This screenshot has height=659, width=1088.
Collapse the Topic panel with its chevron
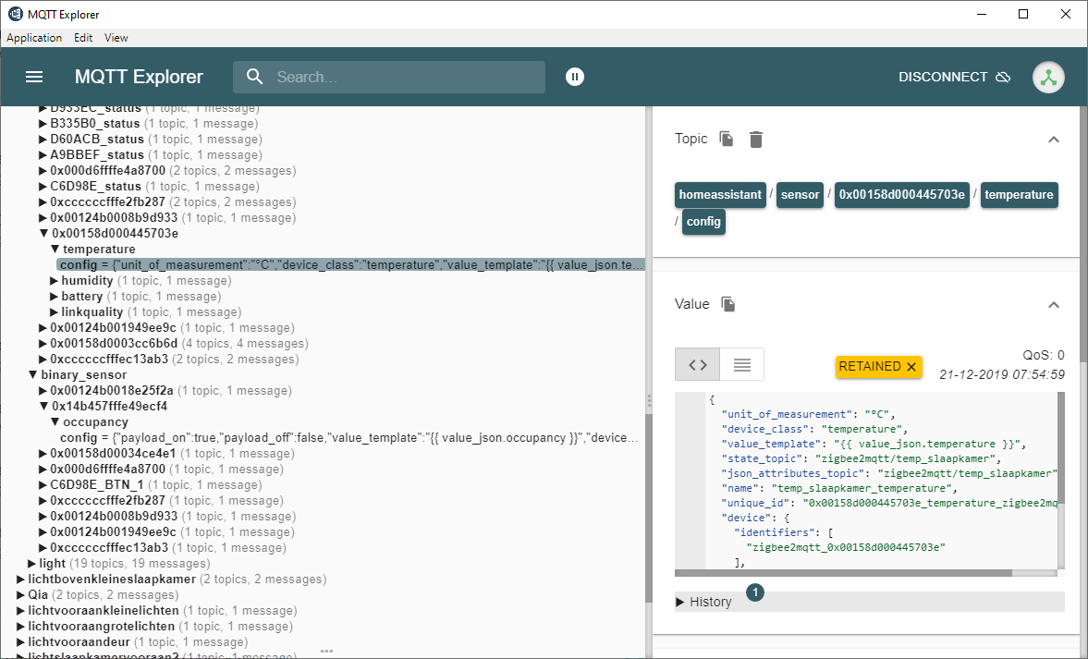pos(1054,139)
